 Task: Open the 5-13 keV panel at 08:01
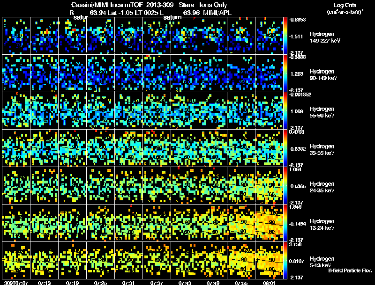[269, 260]
